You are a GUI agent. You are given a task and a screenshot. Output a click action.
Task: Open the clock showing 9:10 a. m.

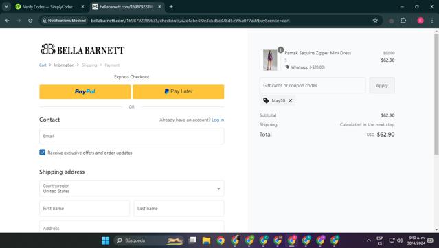pyautogui.click(x=416, y=240)
